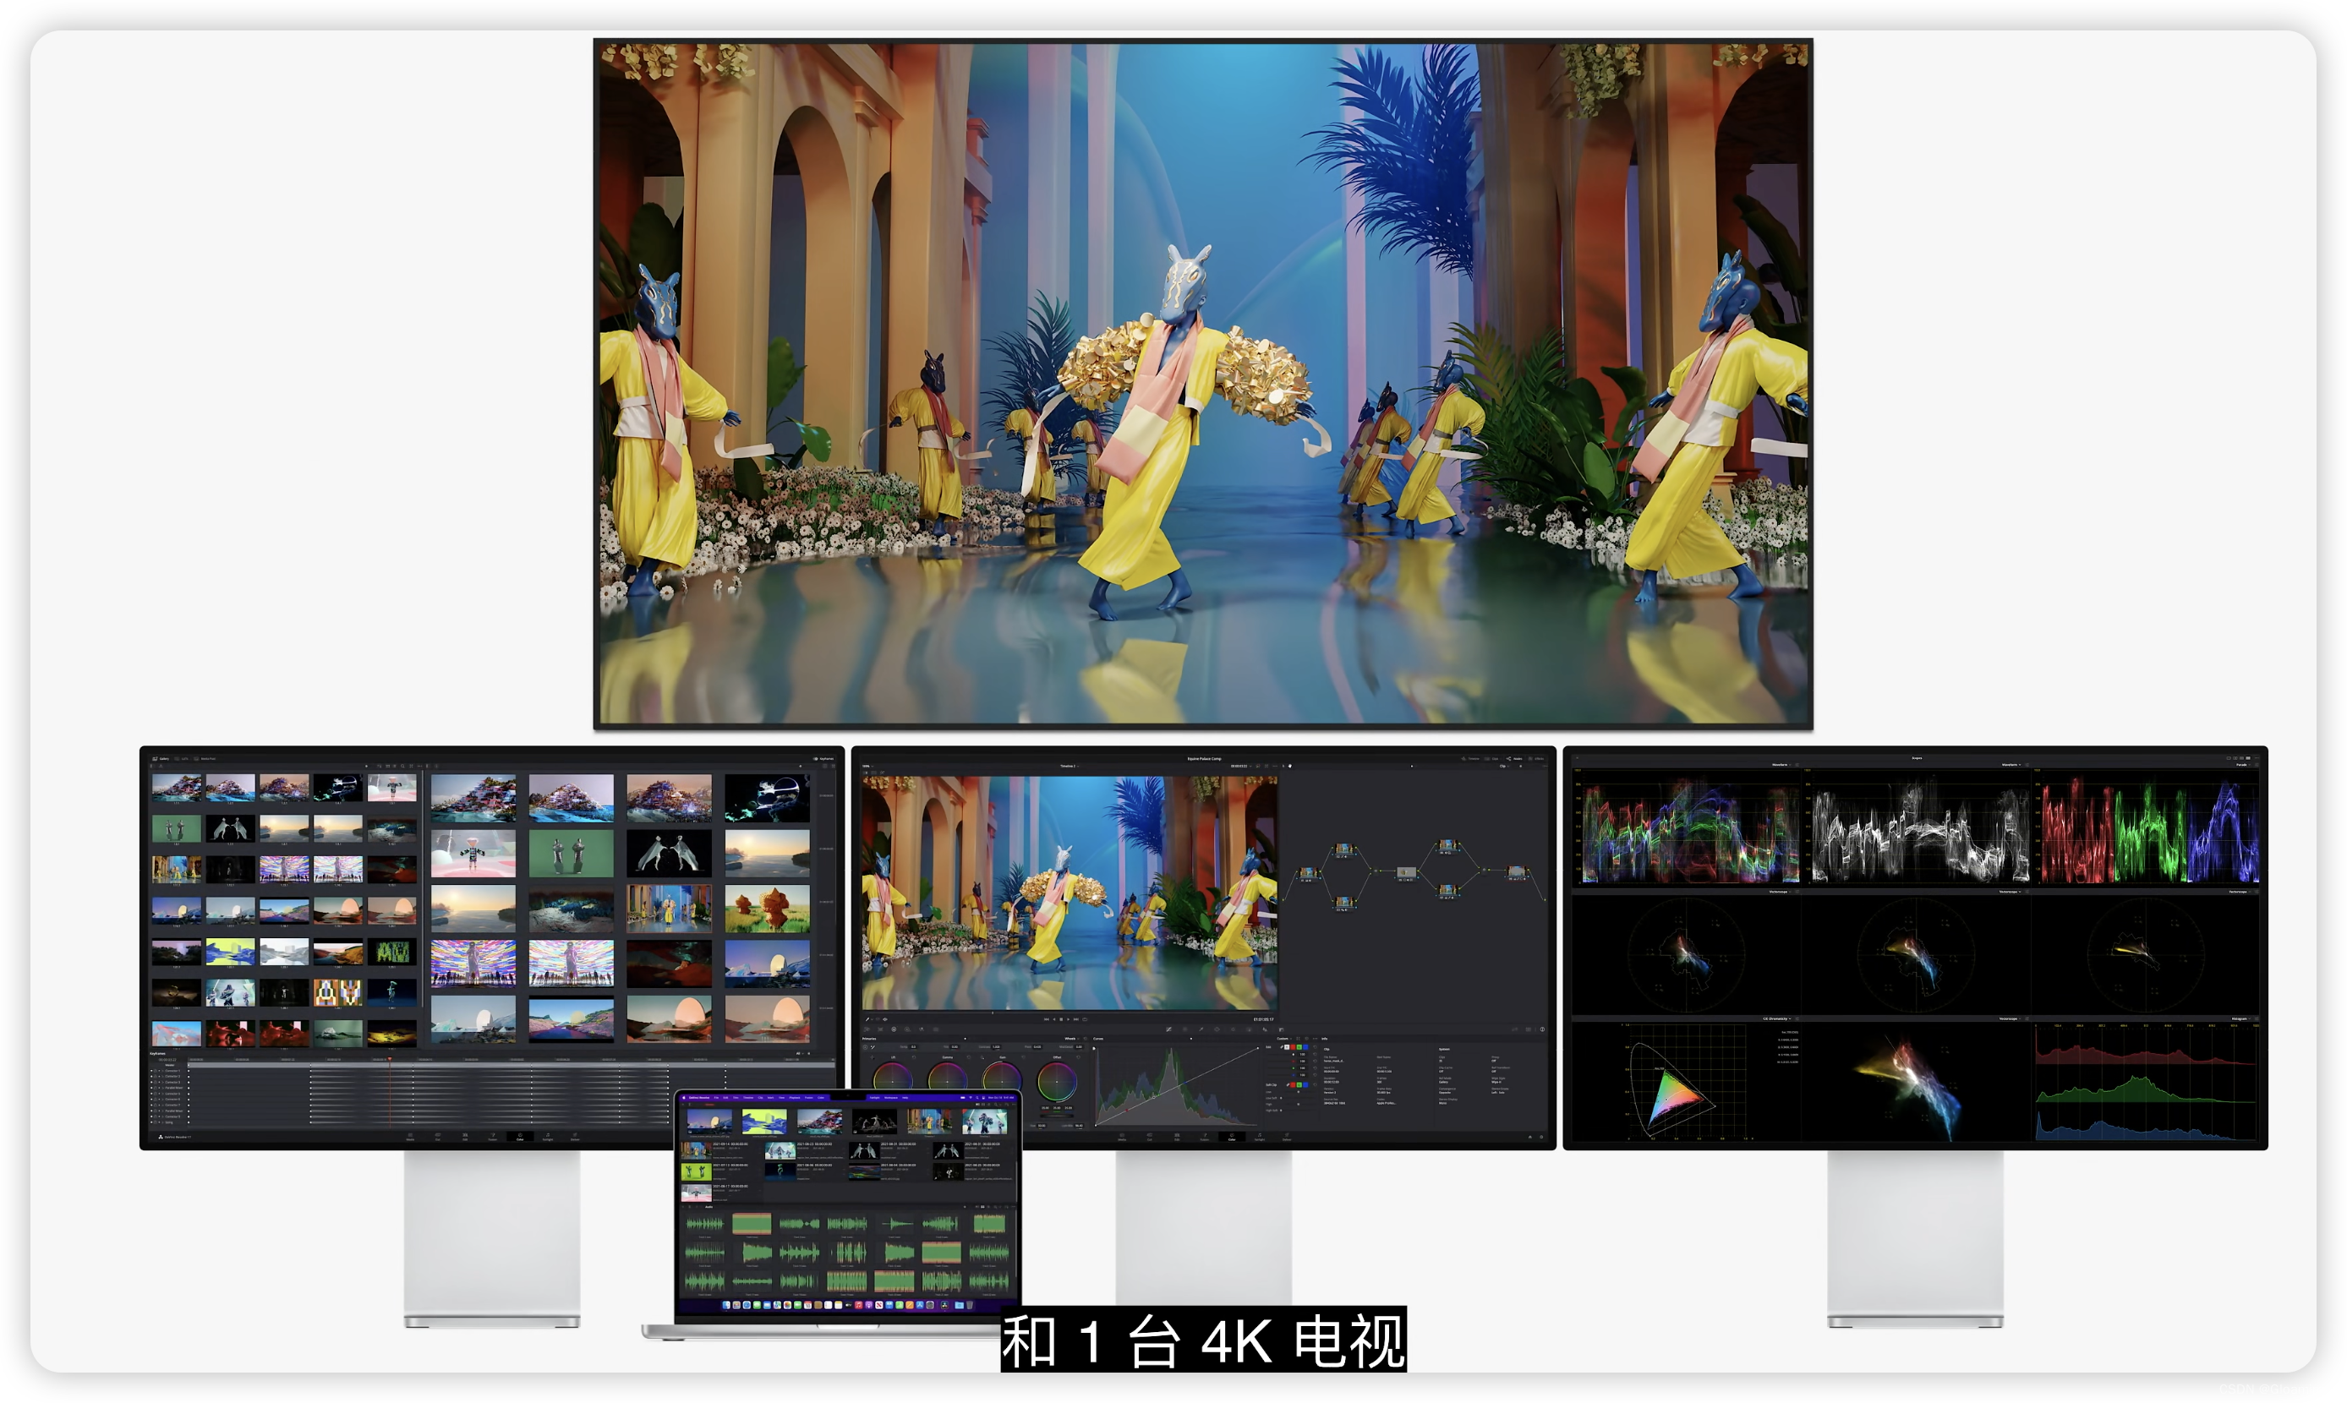Toggle red channel button in Curves Edit row

pos(1294,1047)
